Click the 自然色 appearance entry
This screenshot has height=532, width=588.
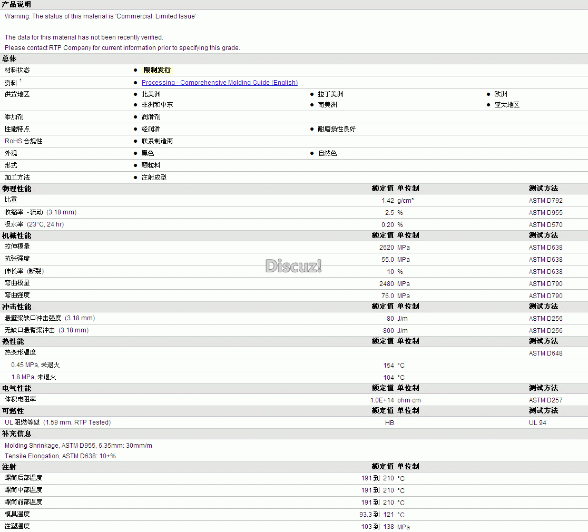tap(327, 153)
